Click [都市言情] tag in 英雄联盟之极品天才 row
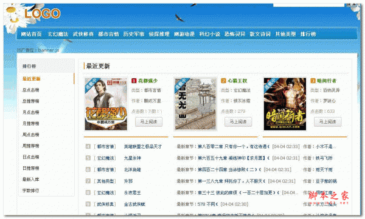 (105, 147)
